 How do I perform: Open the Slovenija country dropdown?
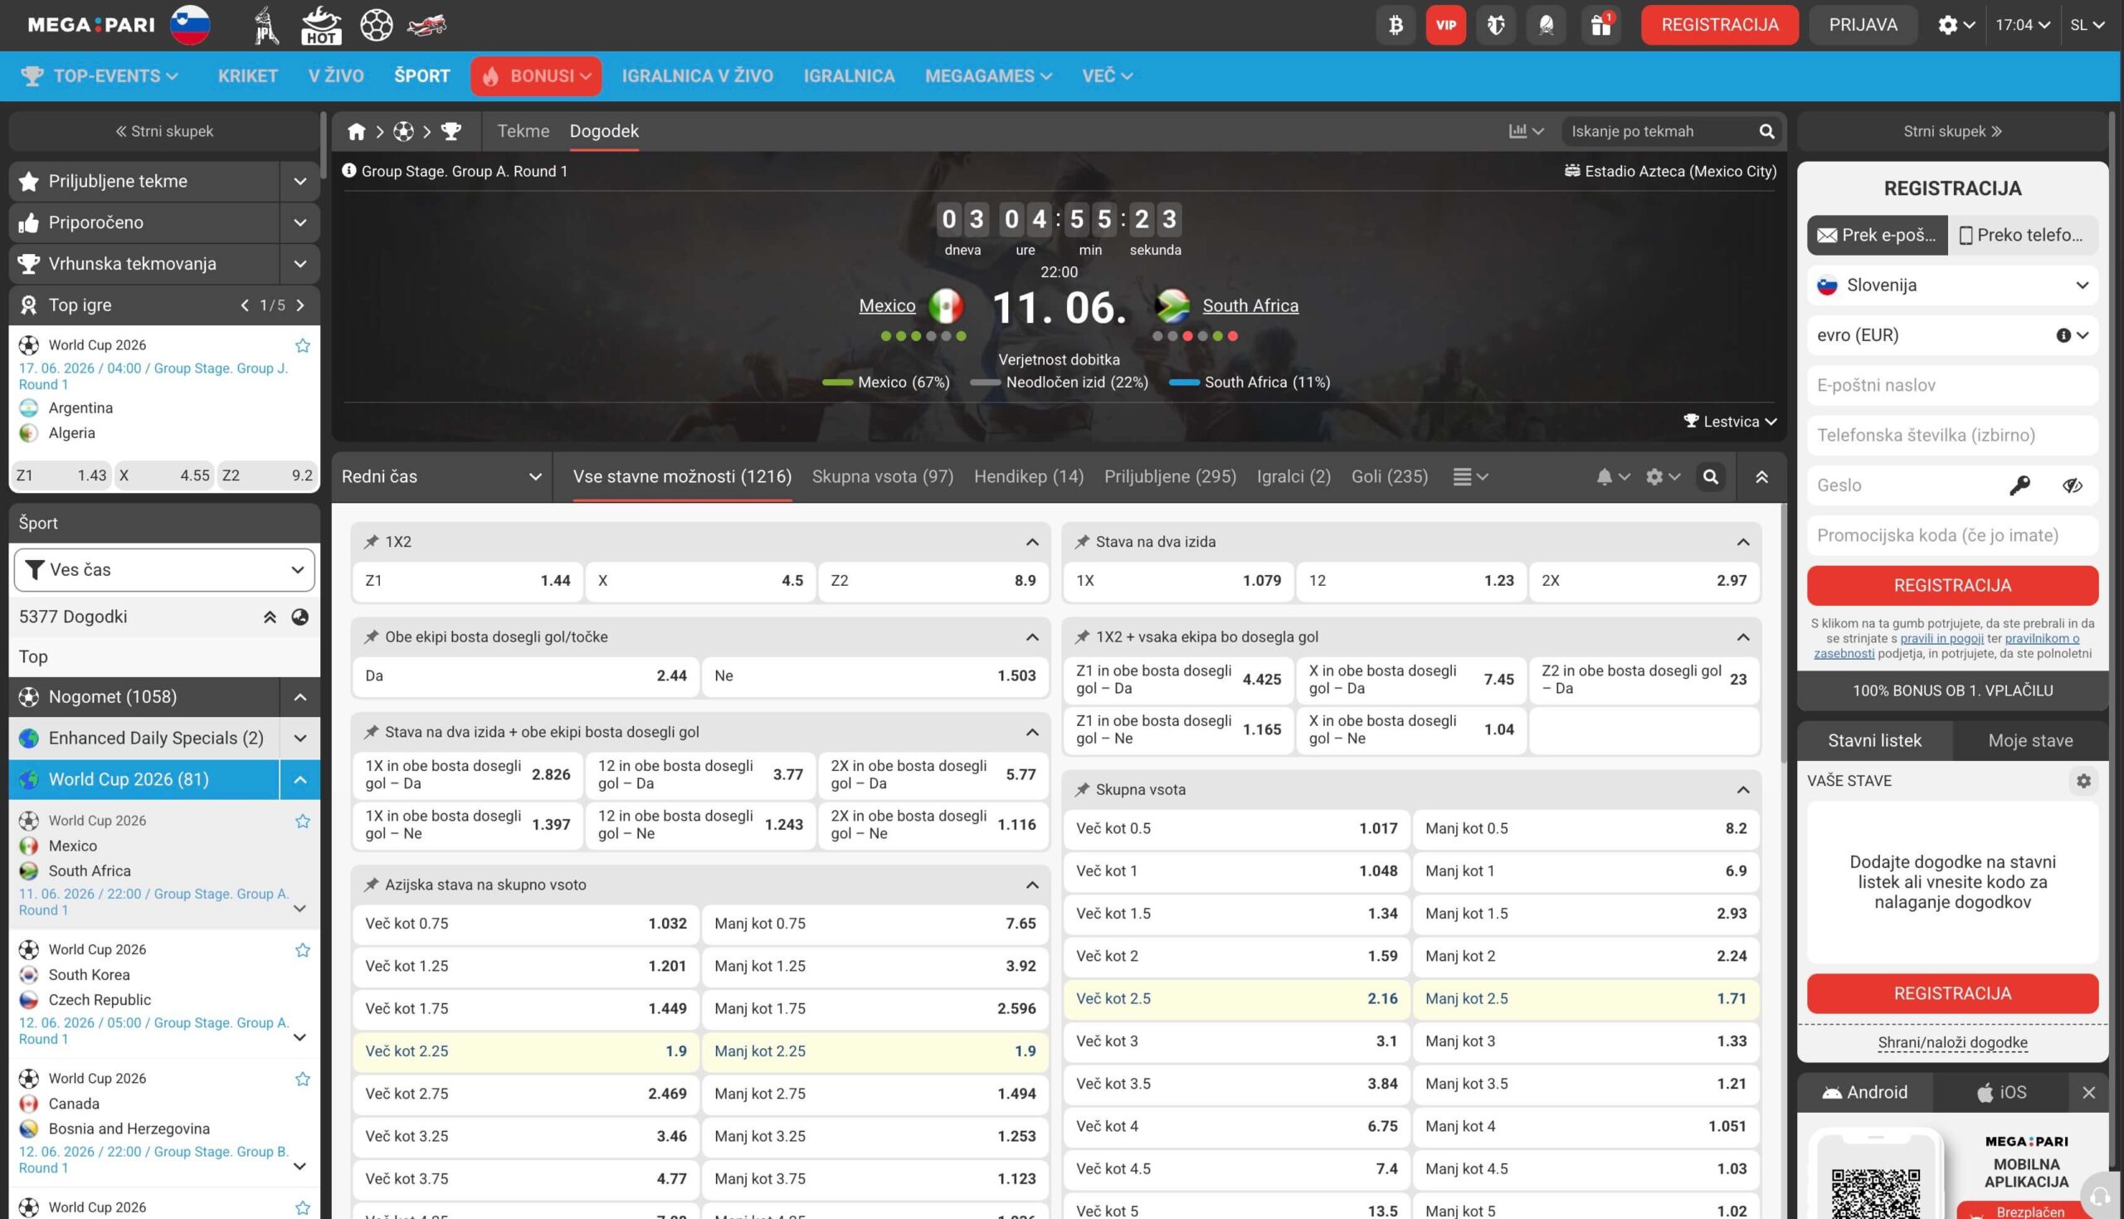[x=1951, y=285]
